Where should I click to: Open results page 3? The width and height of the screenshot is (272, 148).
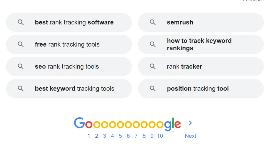pos(105,136)
